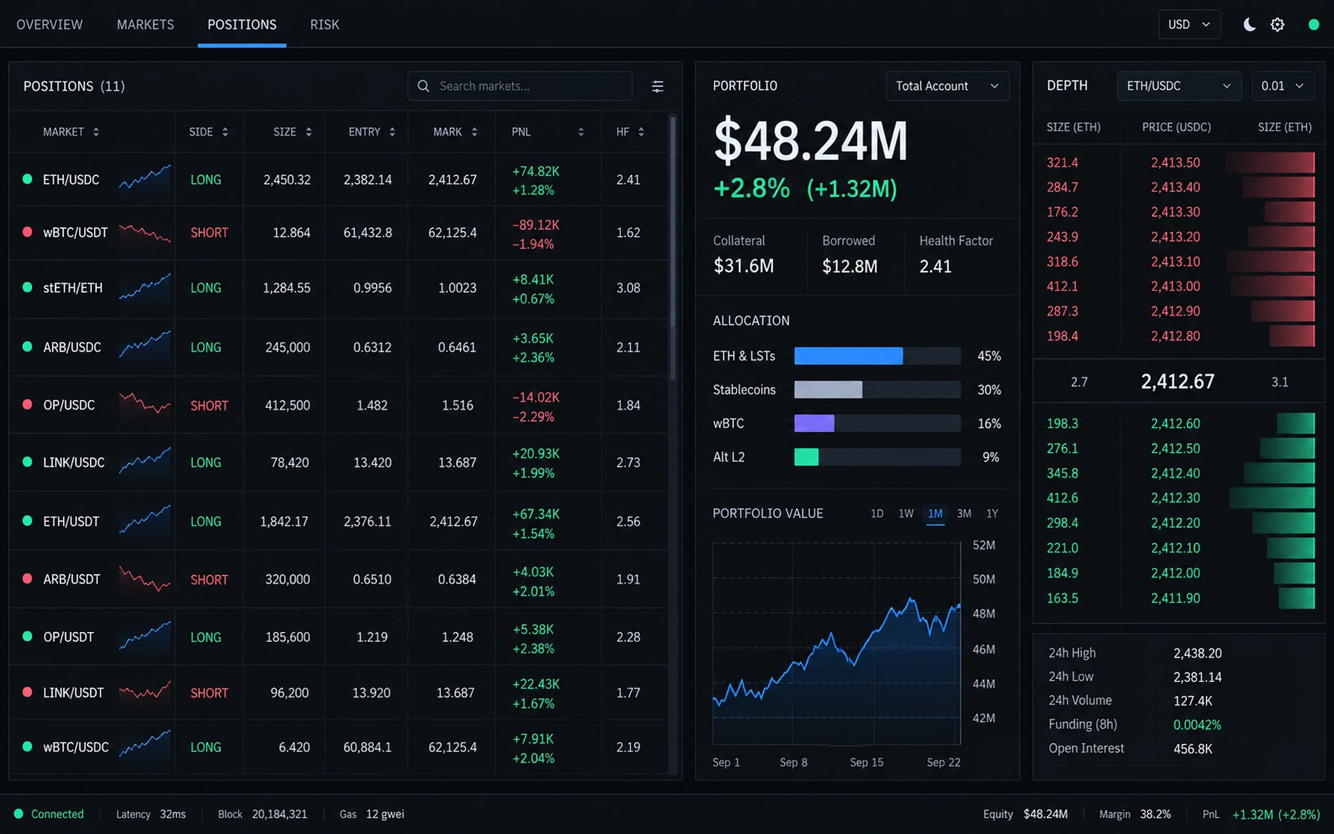Image resolution: width=1334 pixels, height=834 pixels.
Task: Click the Search markets input field
Action: pyautogui.click(x=520, y=86)
